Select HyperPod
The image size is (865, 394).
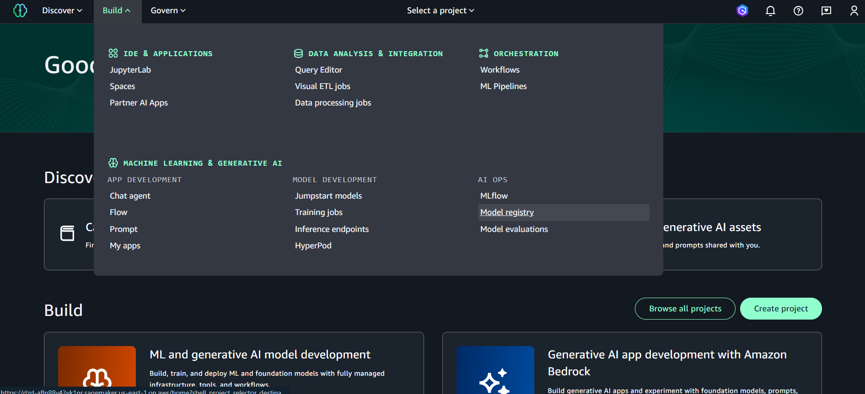(313, 246)
